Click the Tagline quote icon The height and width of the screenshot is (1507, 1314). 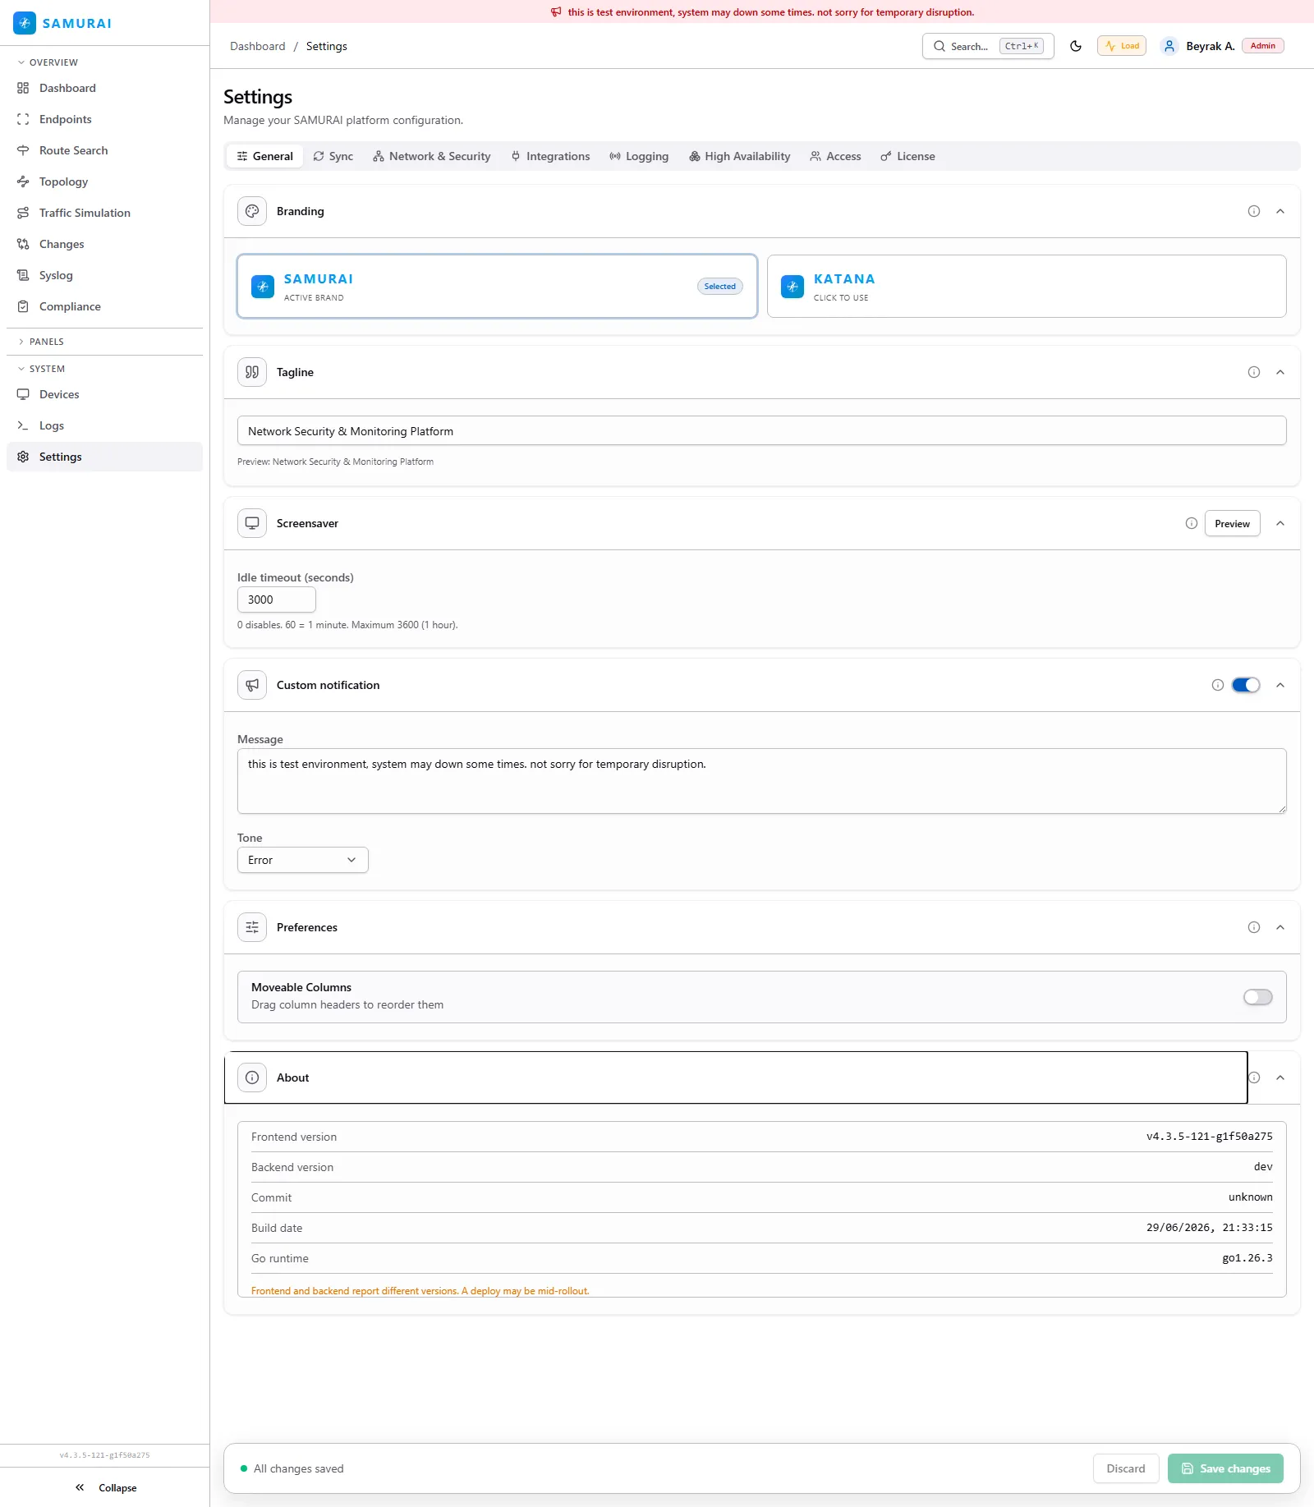tap(252, 372)
